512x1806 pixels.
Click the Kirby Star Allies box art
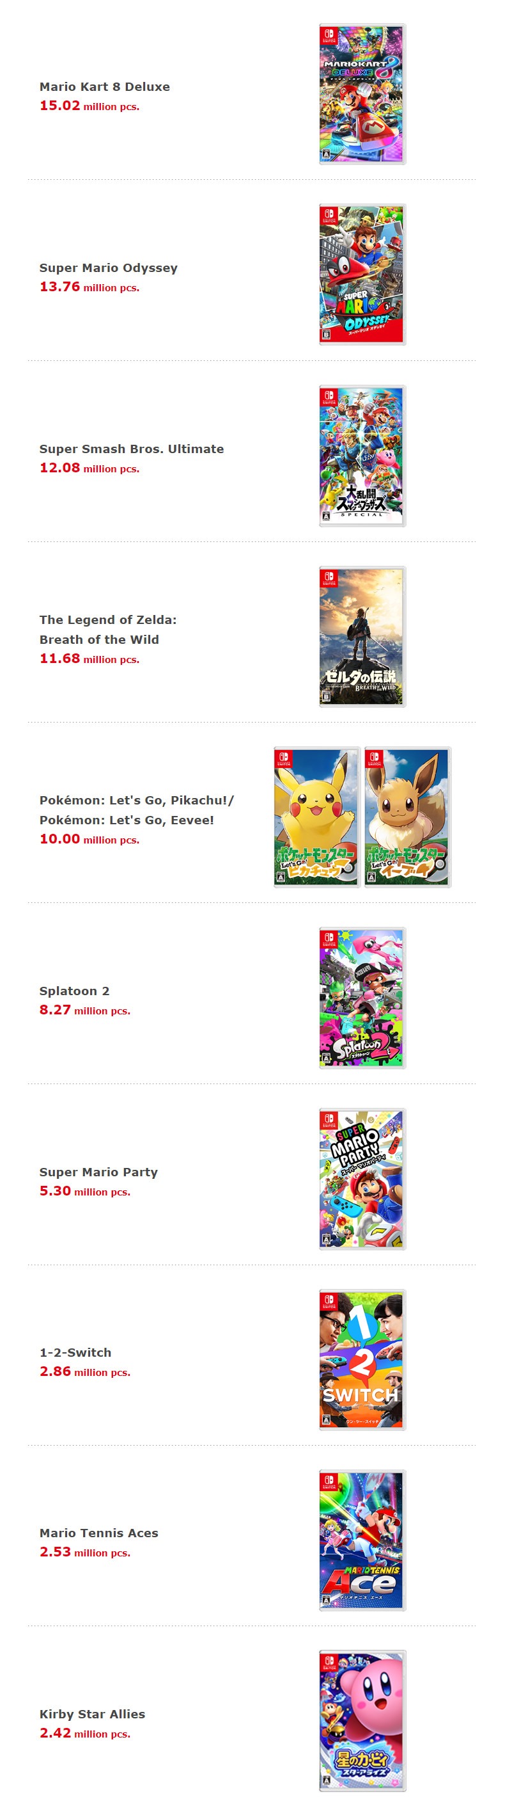pos(362,1720)
